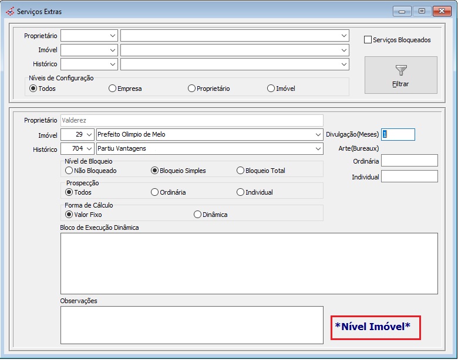The height and width of the screenshot is (360, 458).
Task: Click inside the Observações text area
Action: tap(191, 325)
